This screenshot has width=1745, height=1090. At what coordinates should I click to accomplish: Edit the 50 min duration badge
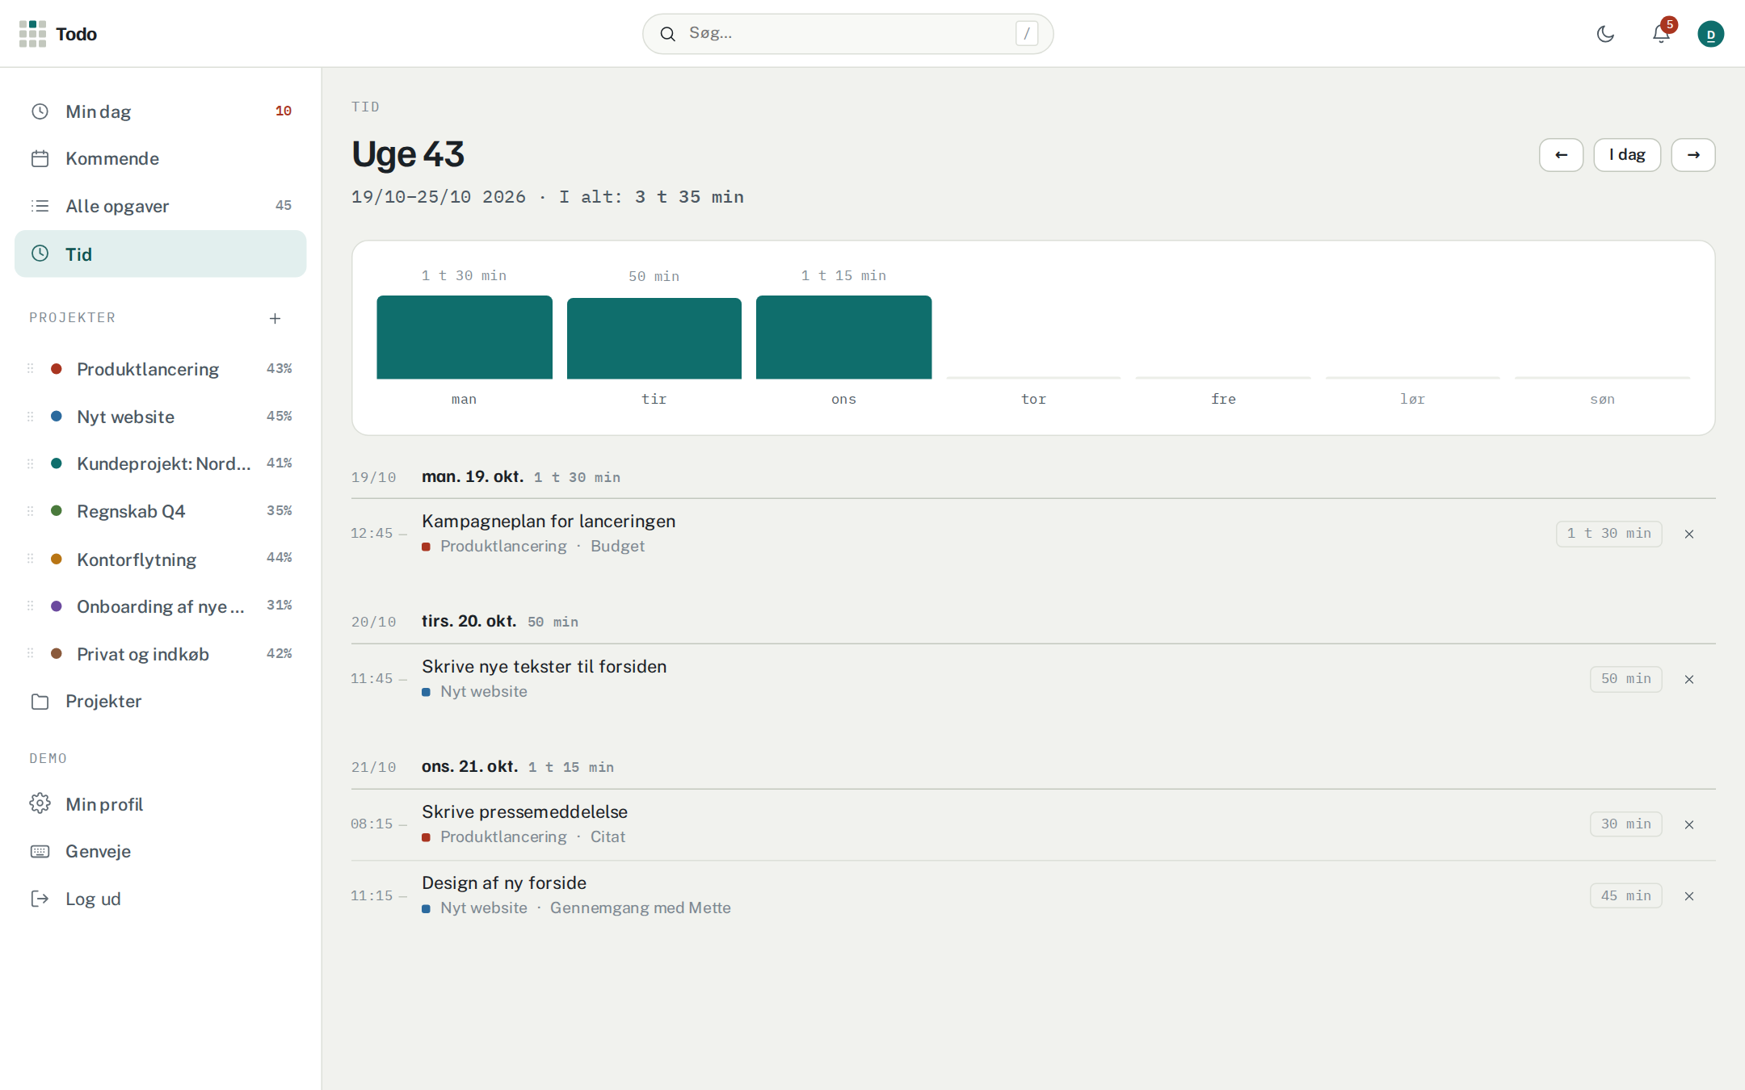tap(1625, 679)
